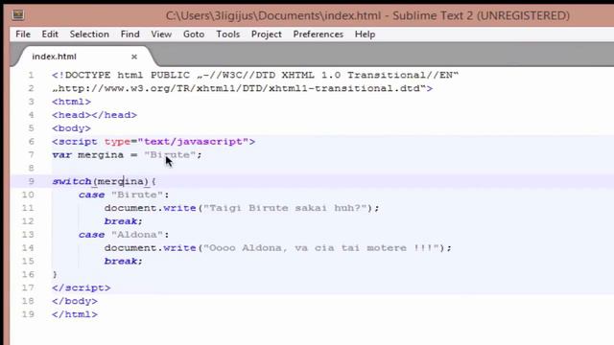
Task: Click the var mergina declaration
Action: pos(127,155)
